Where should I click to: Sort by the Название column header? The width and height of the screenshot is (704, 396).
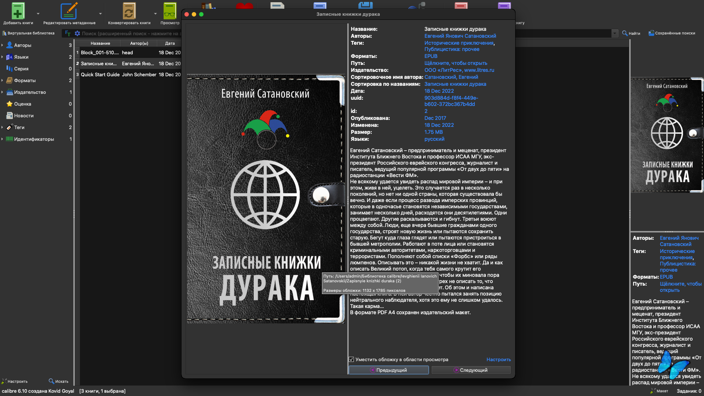tap(100, 43)
